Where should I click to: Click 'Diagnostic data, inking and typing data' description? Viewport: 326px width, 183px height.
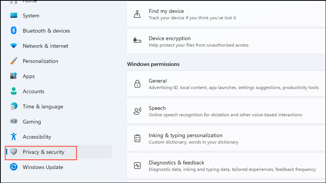[x=232, y=169]
